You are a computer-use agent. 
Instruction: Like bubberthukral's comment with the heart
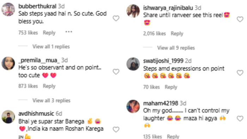(116, 18)
